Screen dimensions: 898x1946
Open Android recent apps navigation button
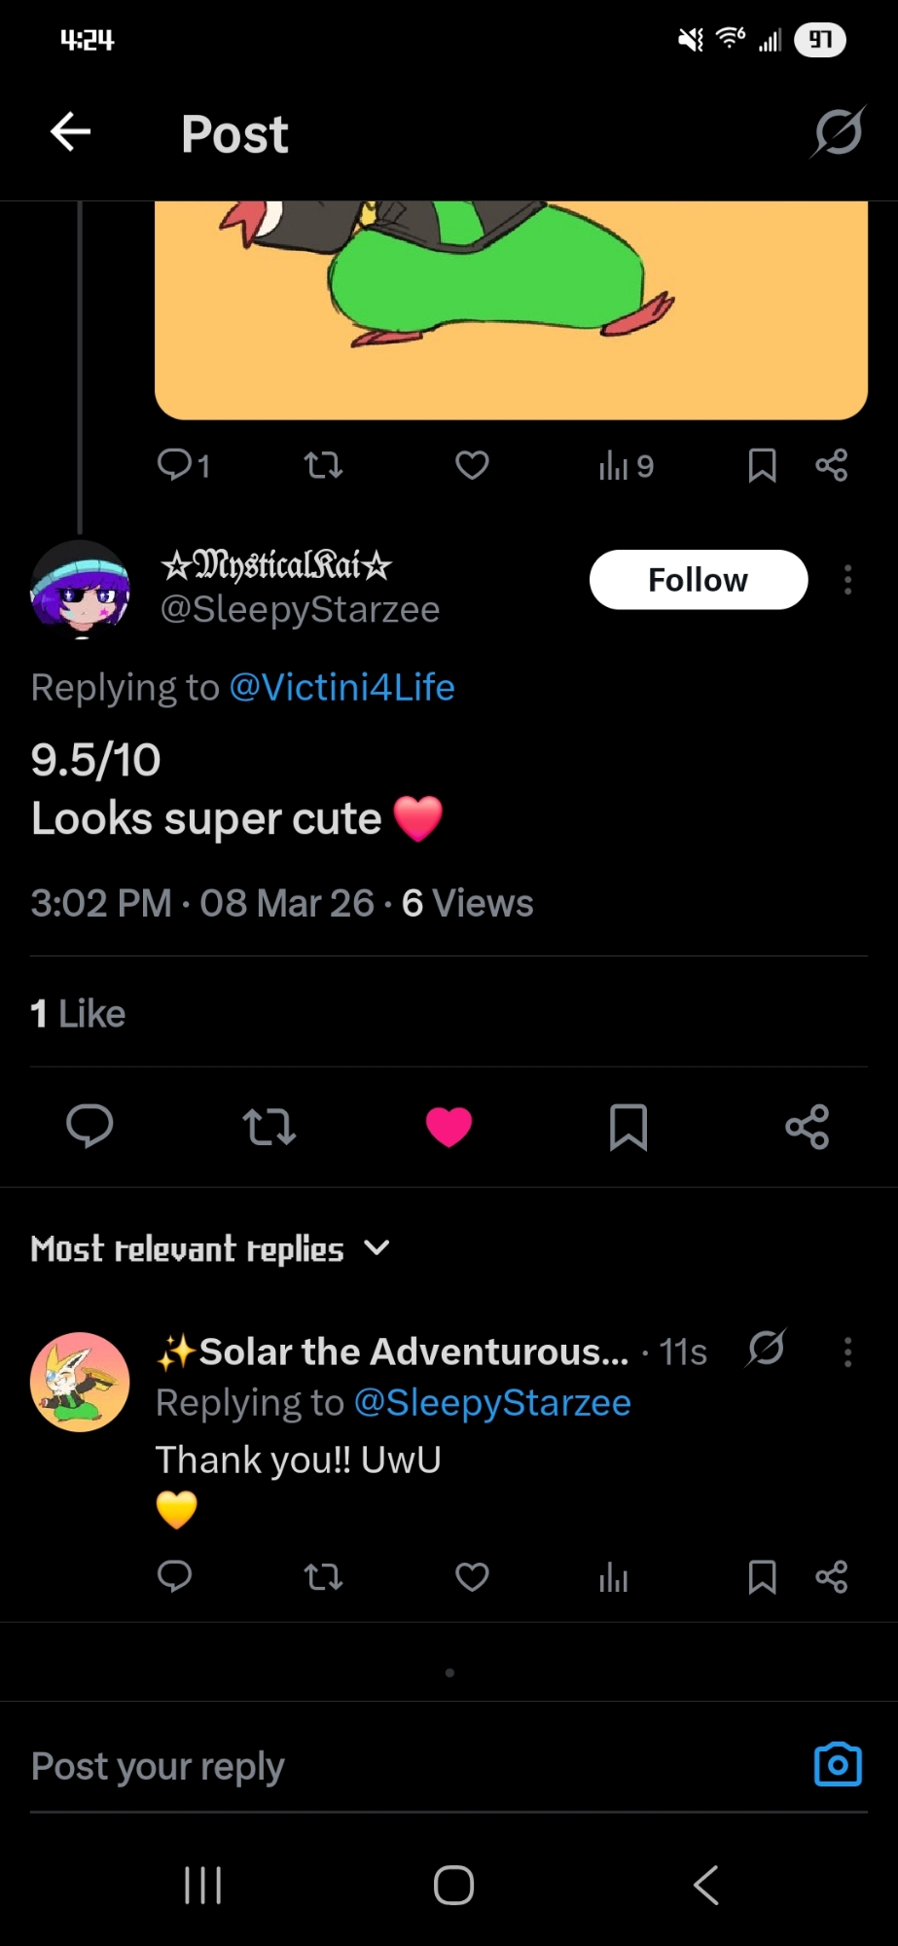click(x=203, y=1885)
